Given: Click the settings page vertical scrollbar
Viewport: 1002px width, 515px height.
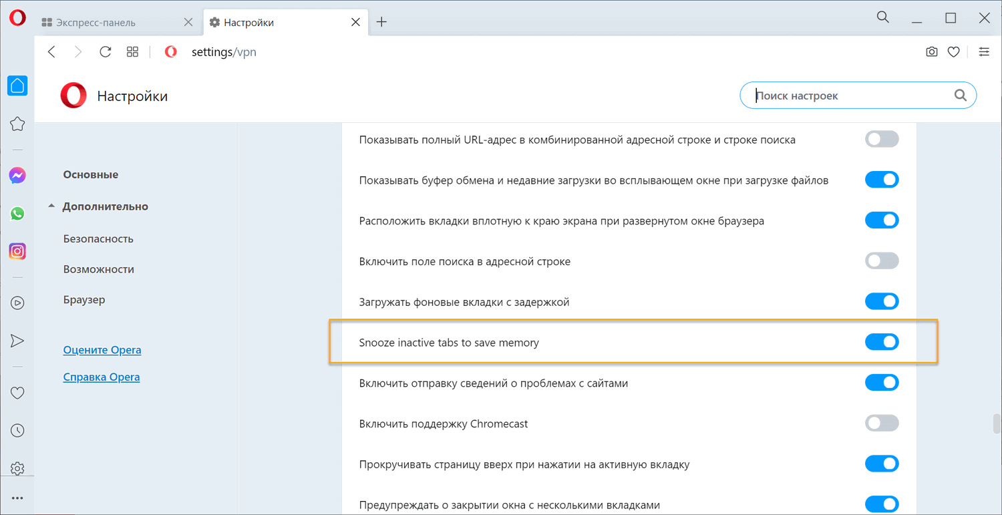Looking at the screenshot, I should pos(996,424).
